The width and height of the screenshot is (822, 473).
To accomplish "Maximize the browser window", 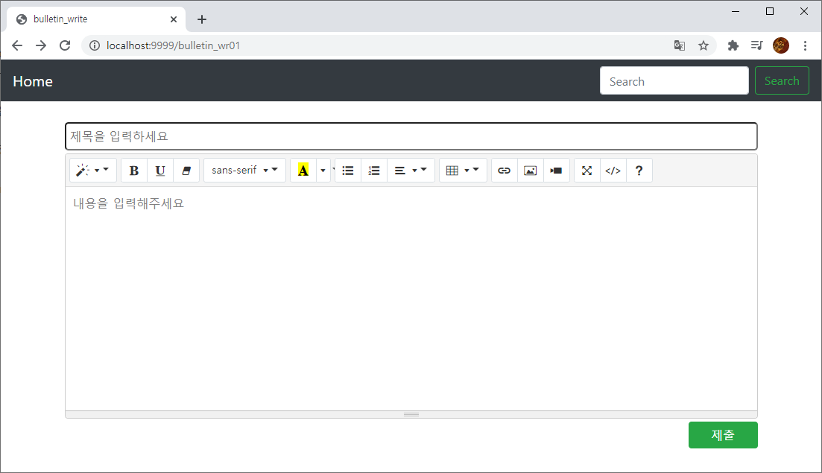I will (x=770, y=11).
